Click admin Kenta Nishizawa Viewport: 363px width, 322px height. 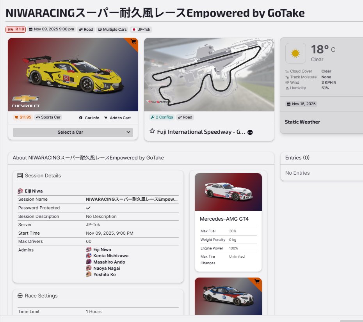click(x=111, y=256)
